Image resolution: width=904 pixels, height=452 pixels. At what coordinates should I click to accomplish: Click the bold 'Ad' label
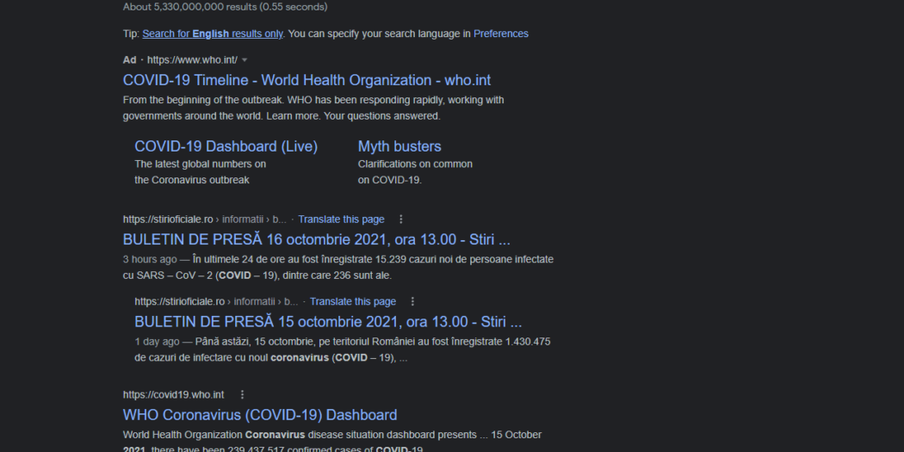tap(129, 60)
